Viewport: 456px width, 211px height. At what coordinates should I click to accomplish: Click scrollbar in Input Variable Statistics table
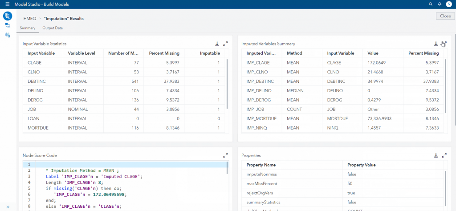click(228, 85)
